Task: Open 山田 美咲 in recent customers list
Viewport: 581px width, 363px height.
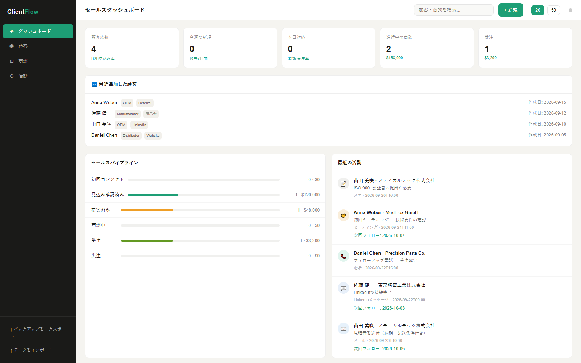Action: point(101,125)
